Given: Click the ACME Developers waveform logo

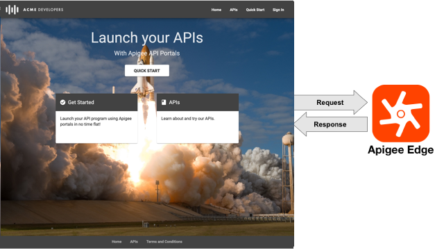Looking at the screenshot, I should tap(12, 10).
